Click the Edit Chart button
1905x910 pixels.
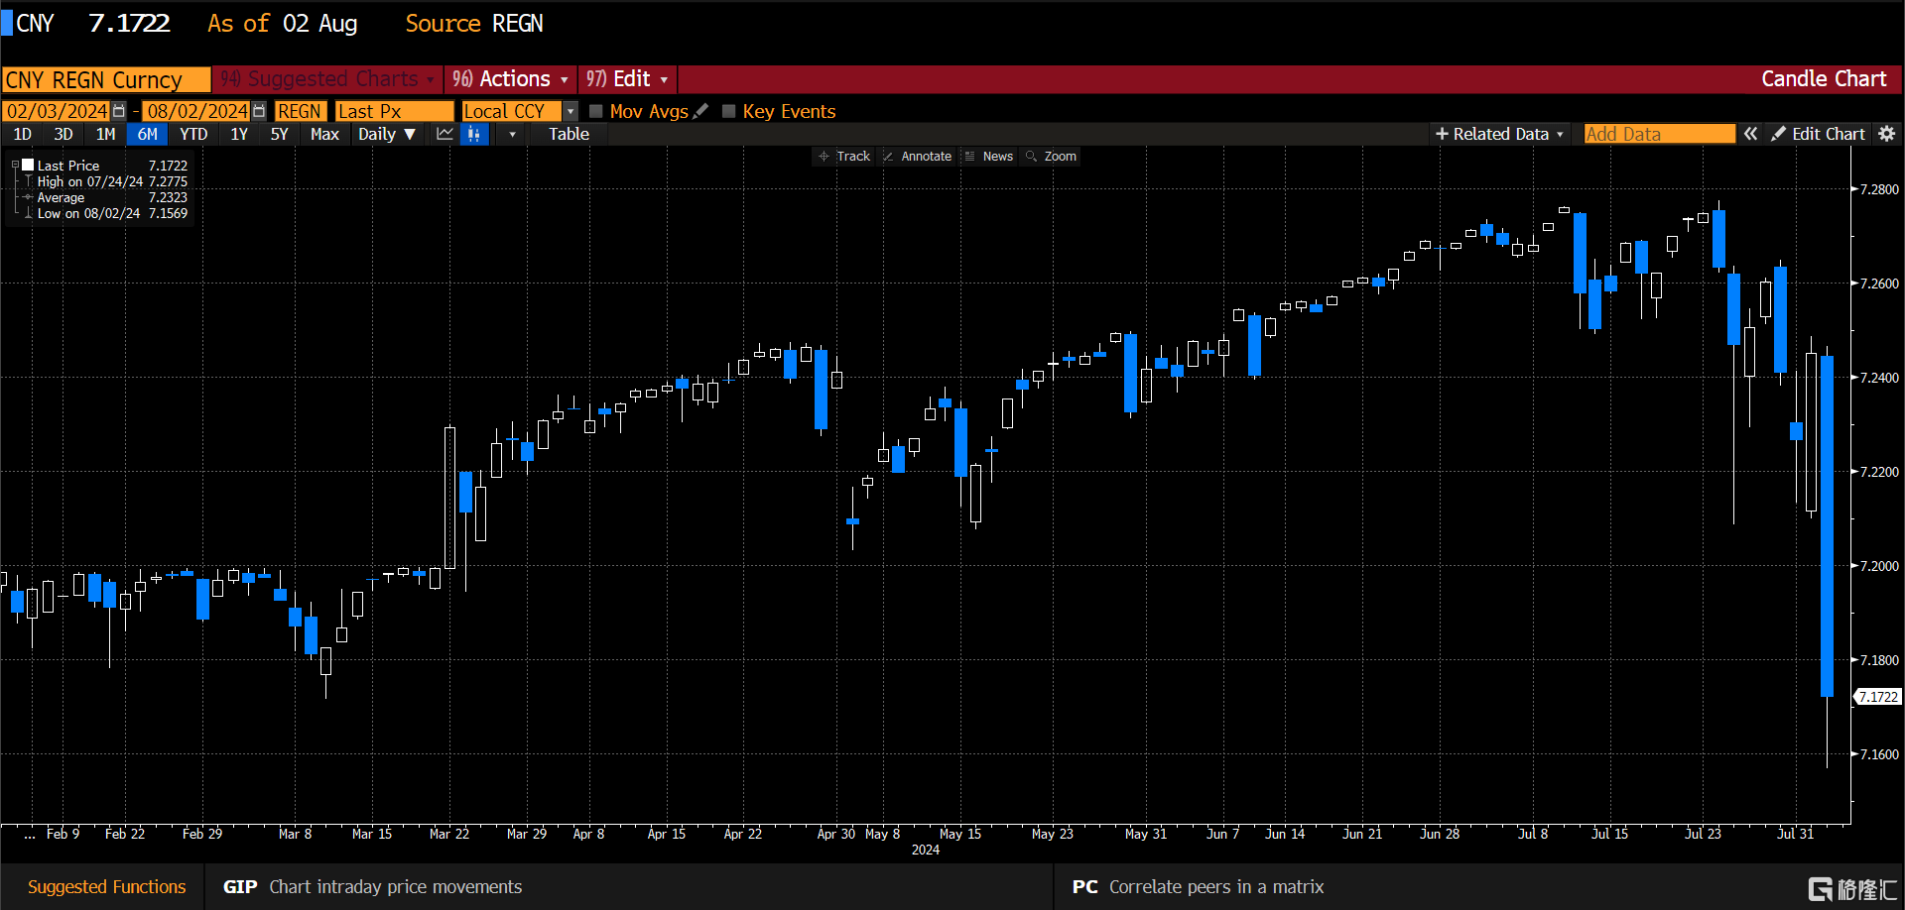tap(1819, 134)
